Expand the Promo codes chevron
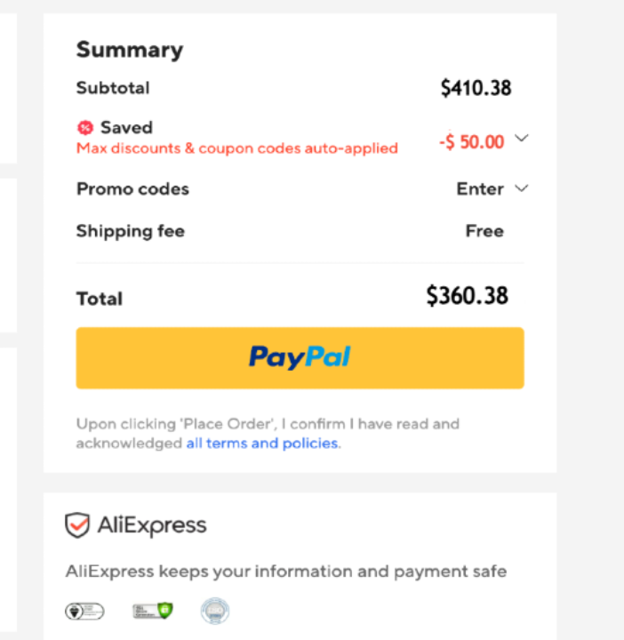The height and width of the screenshot is (640, 624). pos(522,188)
